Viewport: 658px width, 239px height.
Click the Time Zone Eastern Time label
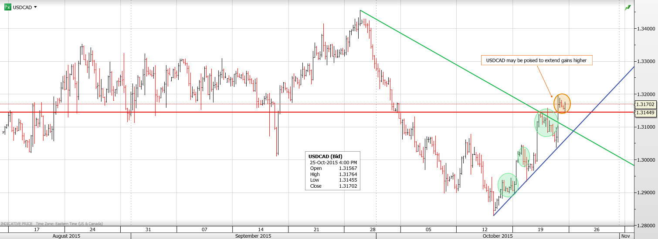click(69, 223)
